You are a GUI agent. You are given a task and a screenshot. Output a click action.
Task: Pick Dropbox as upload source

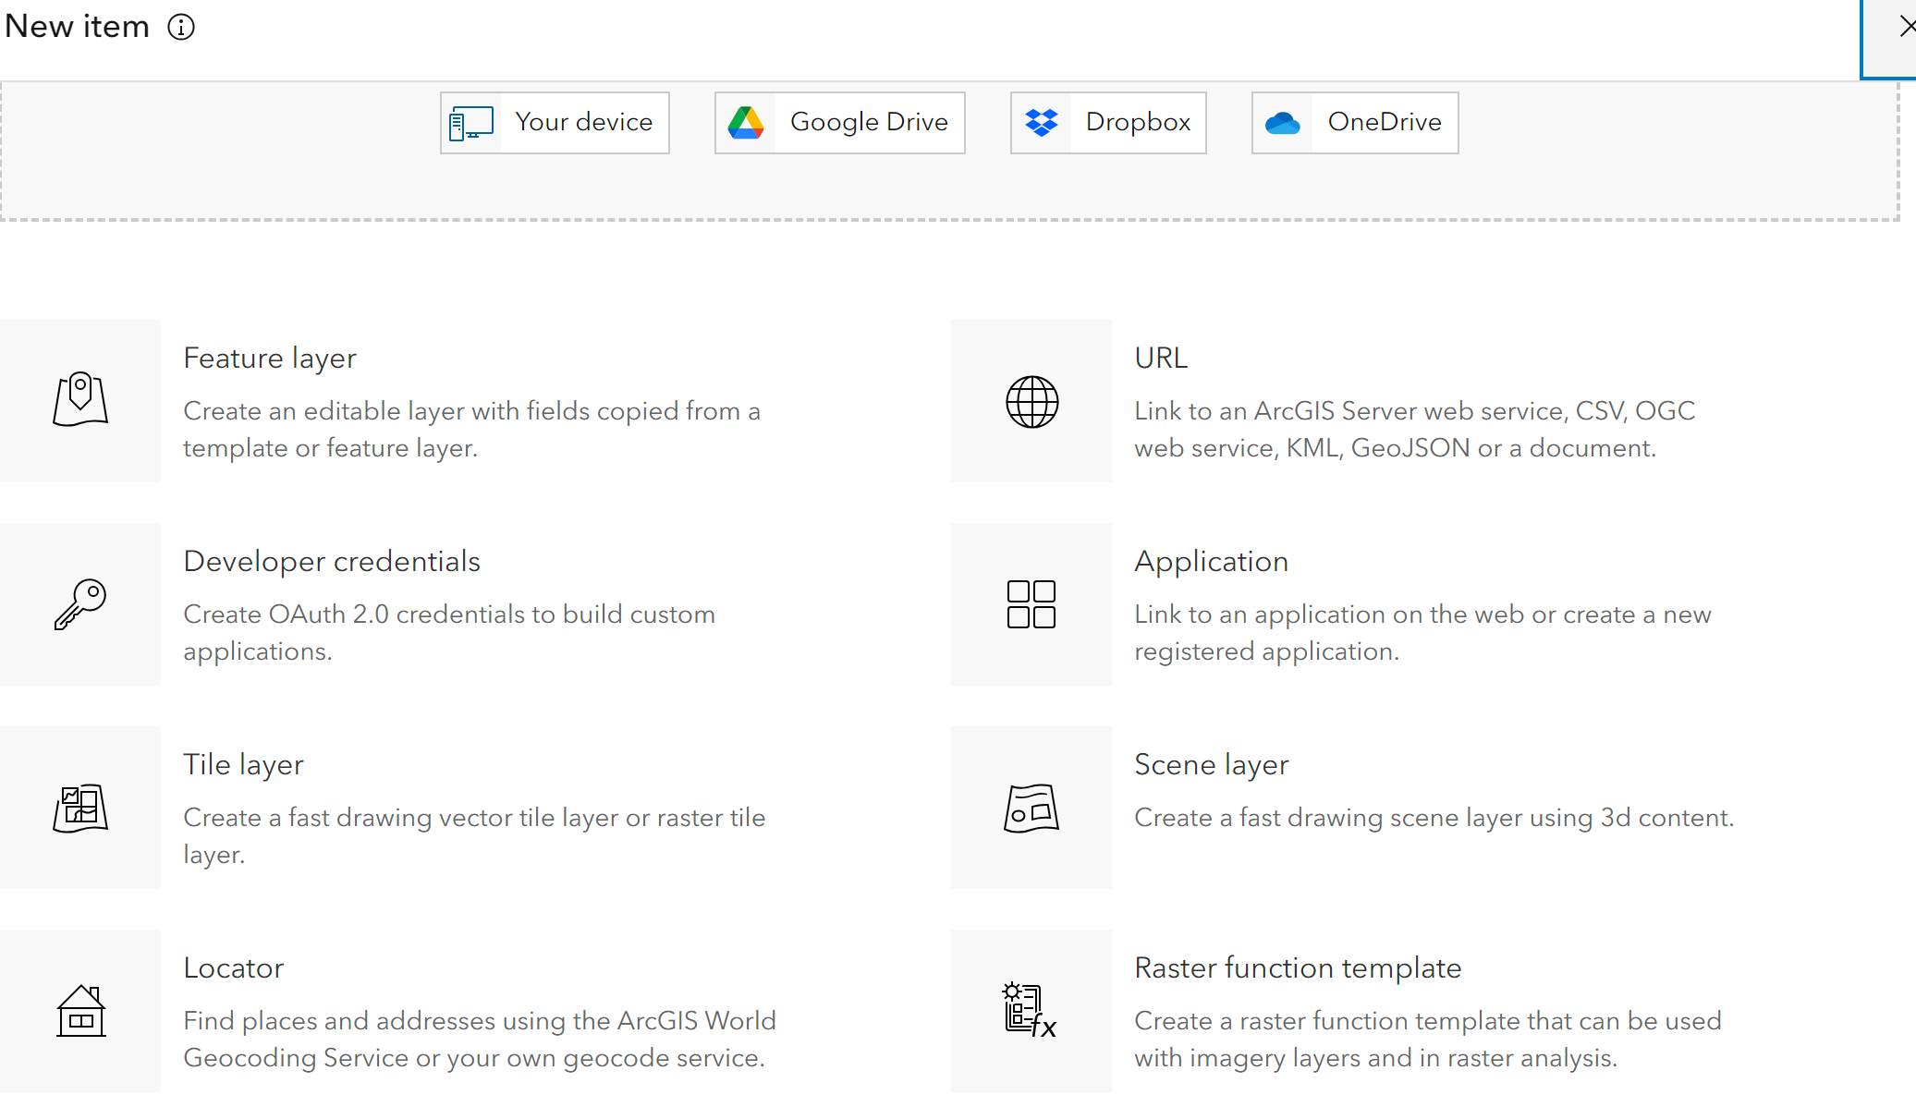pyautogui.click(x=1108, y=122)
